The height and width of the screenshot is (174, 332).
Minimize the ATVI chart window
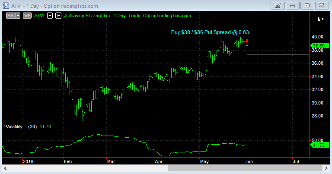pos(292,6)
